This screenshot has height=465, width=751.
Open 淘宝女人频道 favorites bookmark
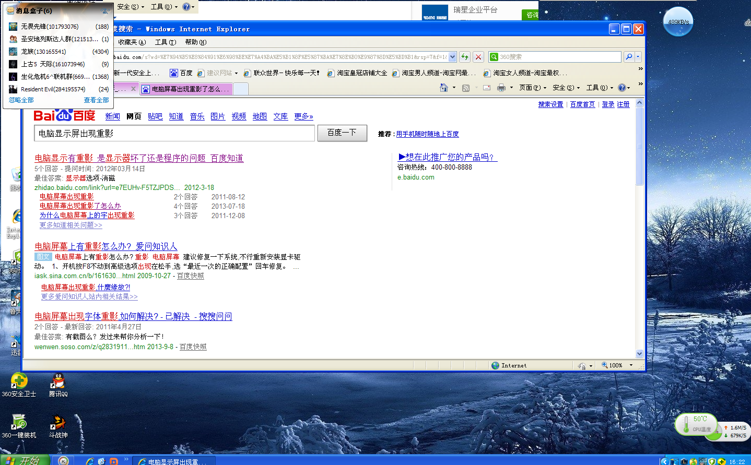click(x=525, y=73)
